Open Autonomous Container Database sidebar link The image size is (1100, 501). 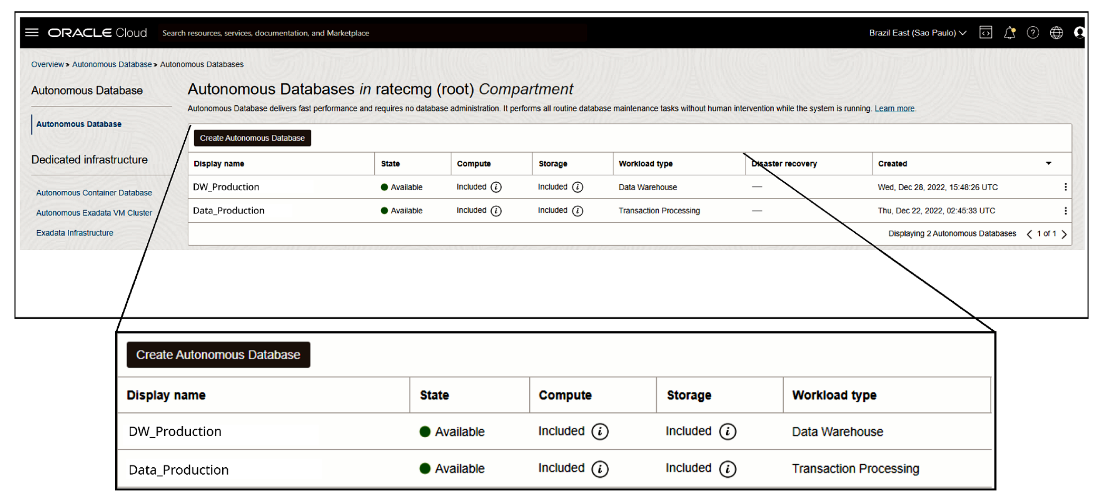(x=94, y=192)
